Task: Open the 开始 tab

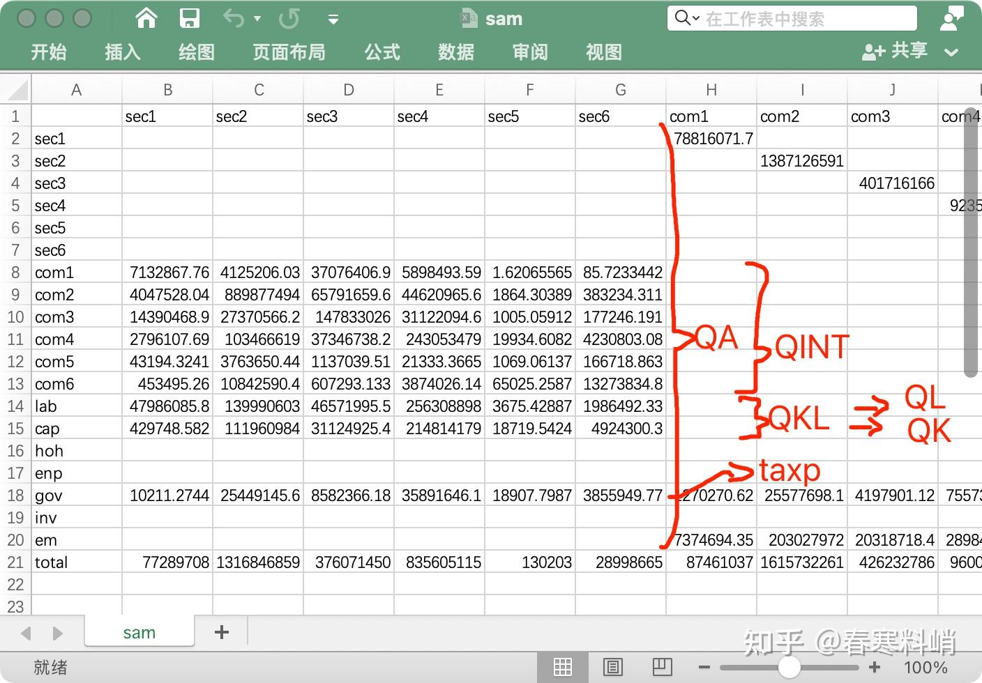Action: coord(49,52)
